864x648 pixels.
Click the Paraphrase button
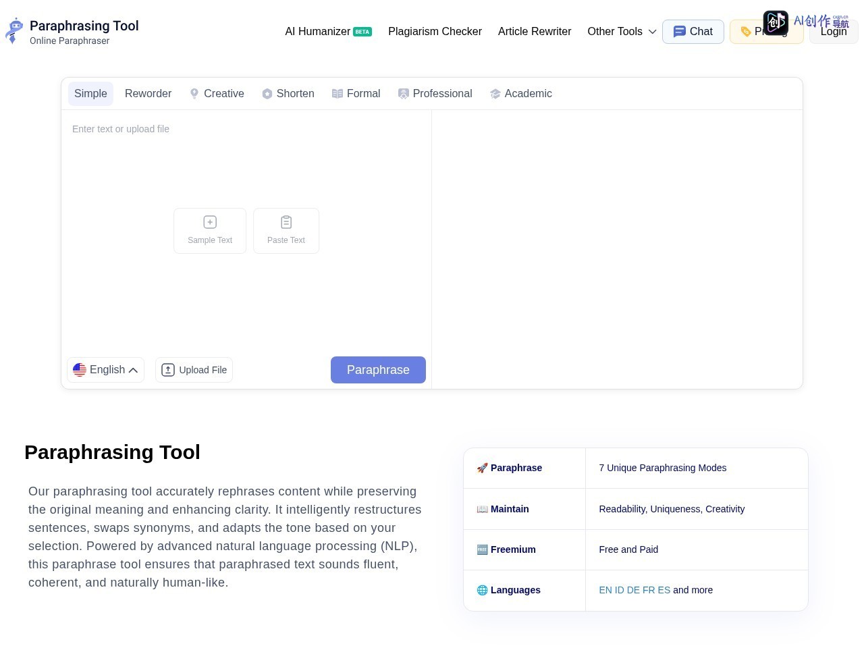pyautogui.click(x=378, y=370)
